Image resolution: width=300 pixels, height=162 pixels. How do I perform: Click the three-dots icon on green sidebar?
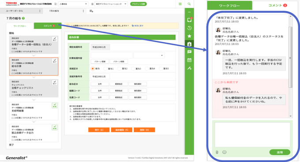pyautogui.click(x=189, y=12)
